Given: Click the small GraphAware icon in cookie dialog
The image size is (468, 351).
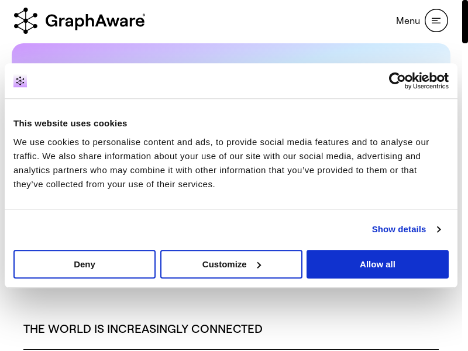Looking at the screenshot, I should [x=20, y=81].
